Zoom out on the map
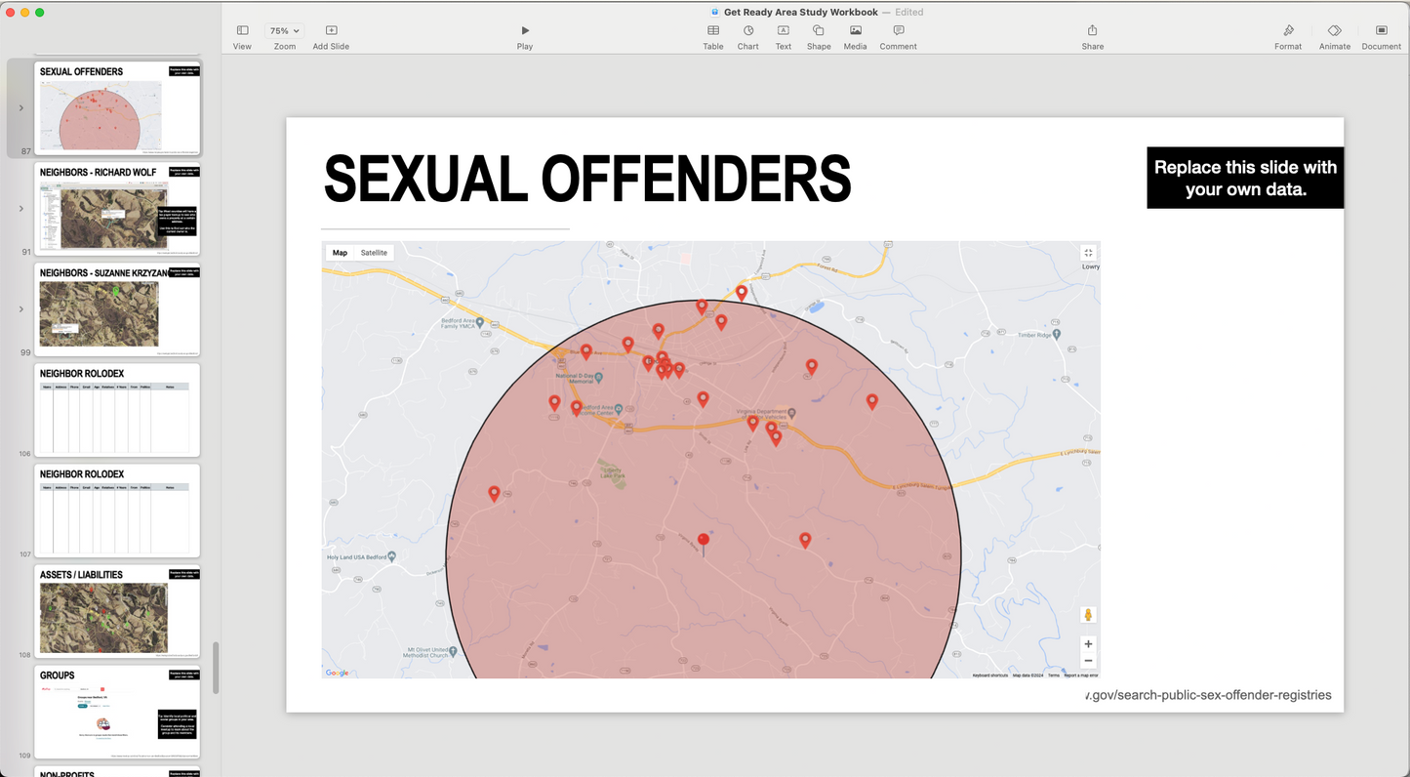The height and width of the screenshot is (777, 1410). (x=1089, y=661)
